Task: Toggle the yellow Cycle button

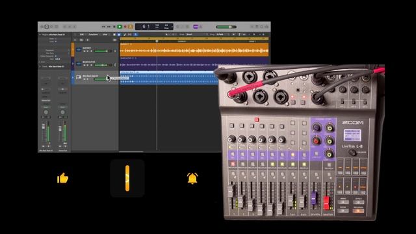Action: 130,27
